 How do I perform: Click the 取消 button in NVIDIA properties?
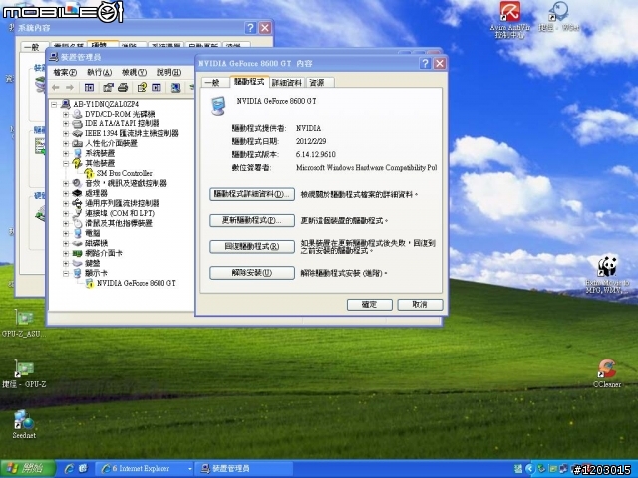pos(420,305)
